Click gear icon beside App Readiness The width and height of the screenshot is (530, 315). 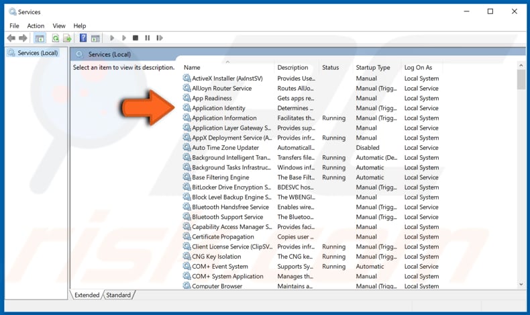[187, 98]
